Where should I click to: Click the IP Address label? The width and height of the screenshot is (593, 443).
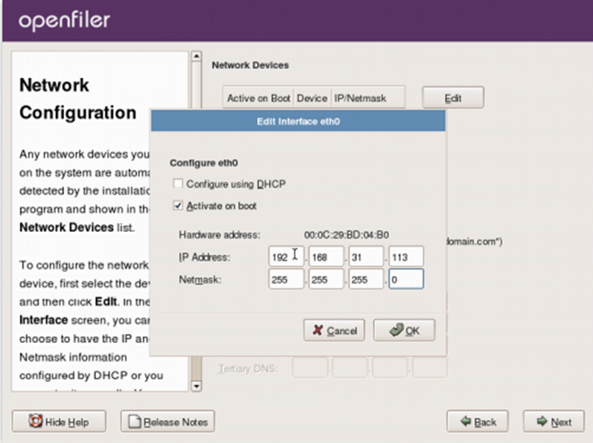click(204, 257)
